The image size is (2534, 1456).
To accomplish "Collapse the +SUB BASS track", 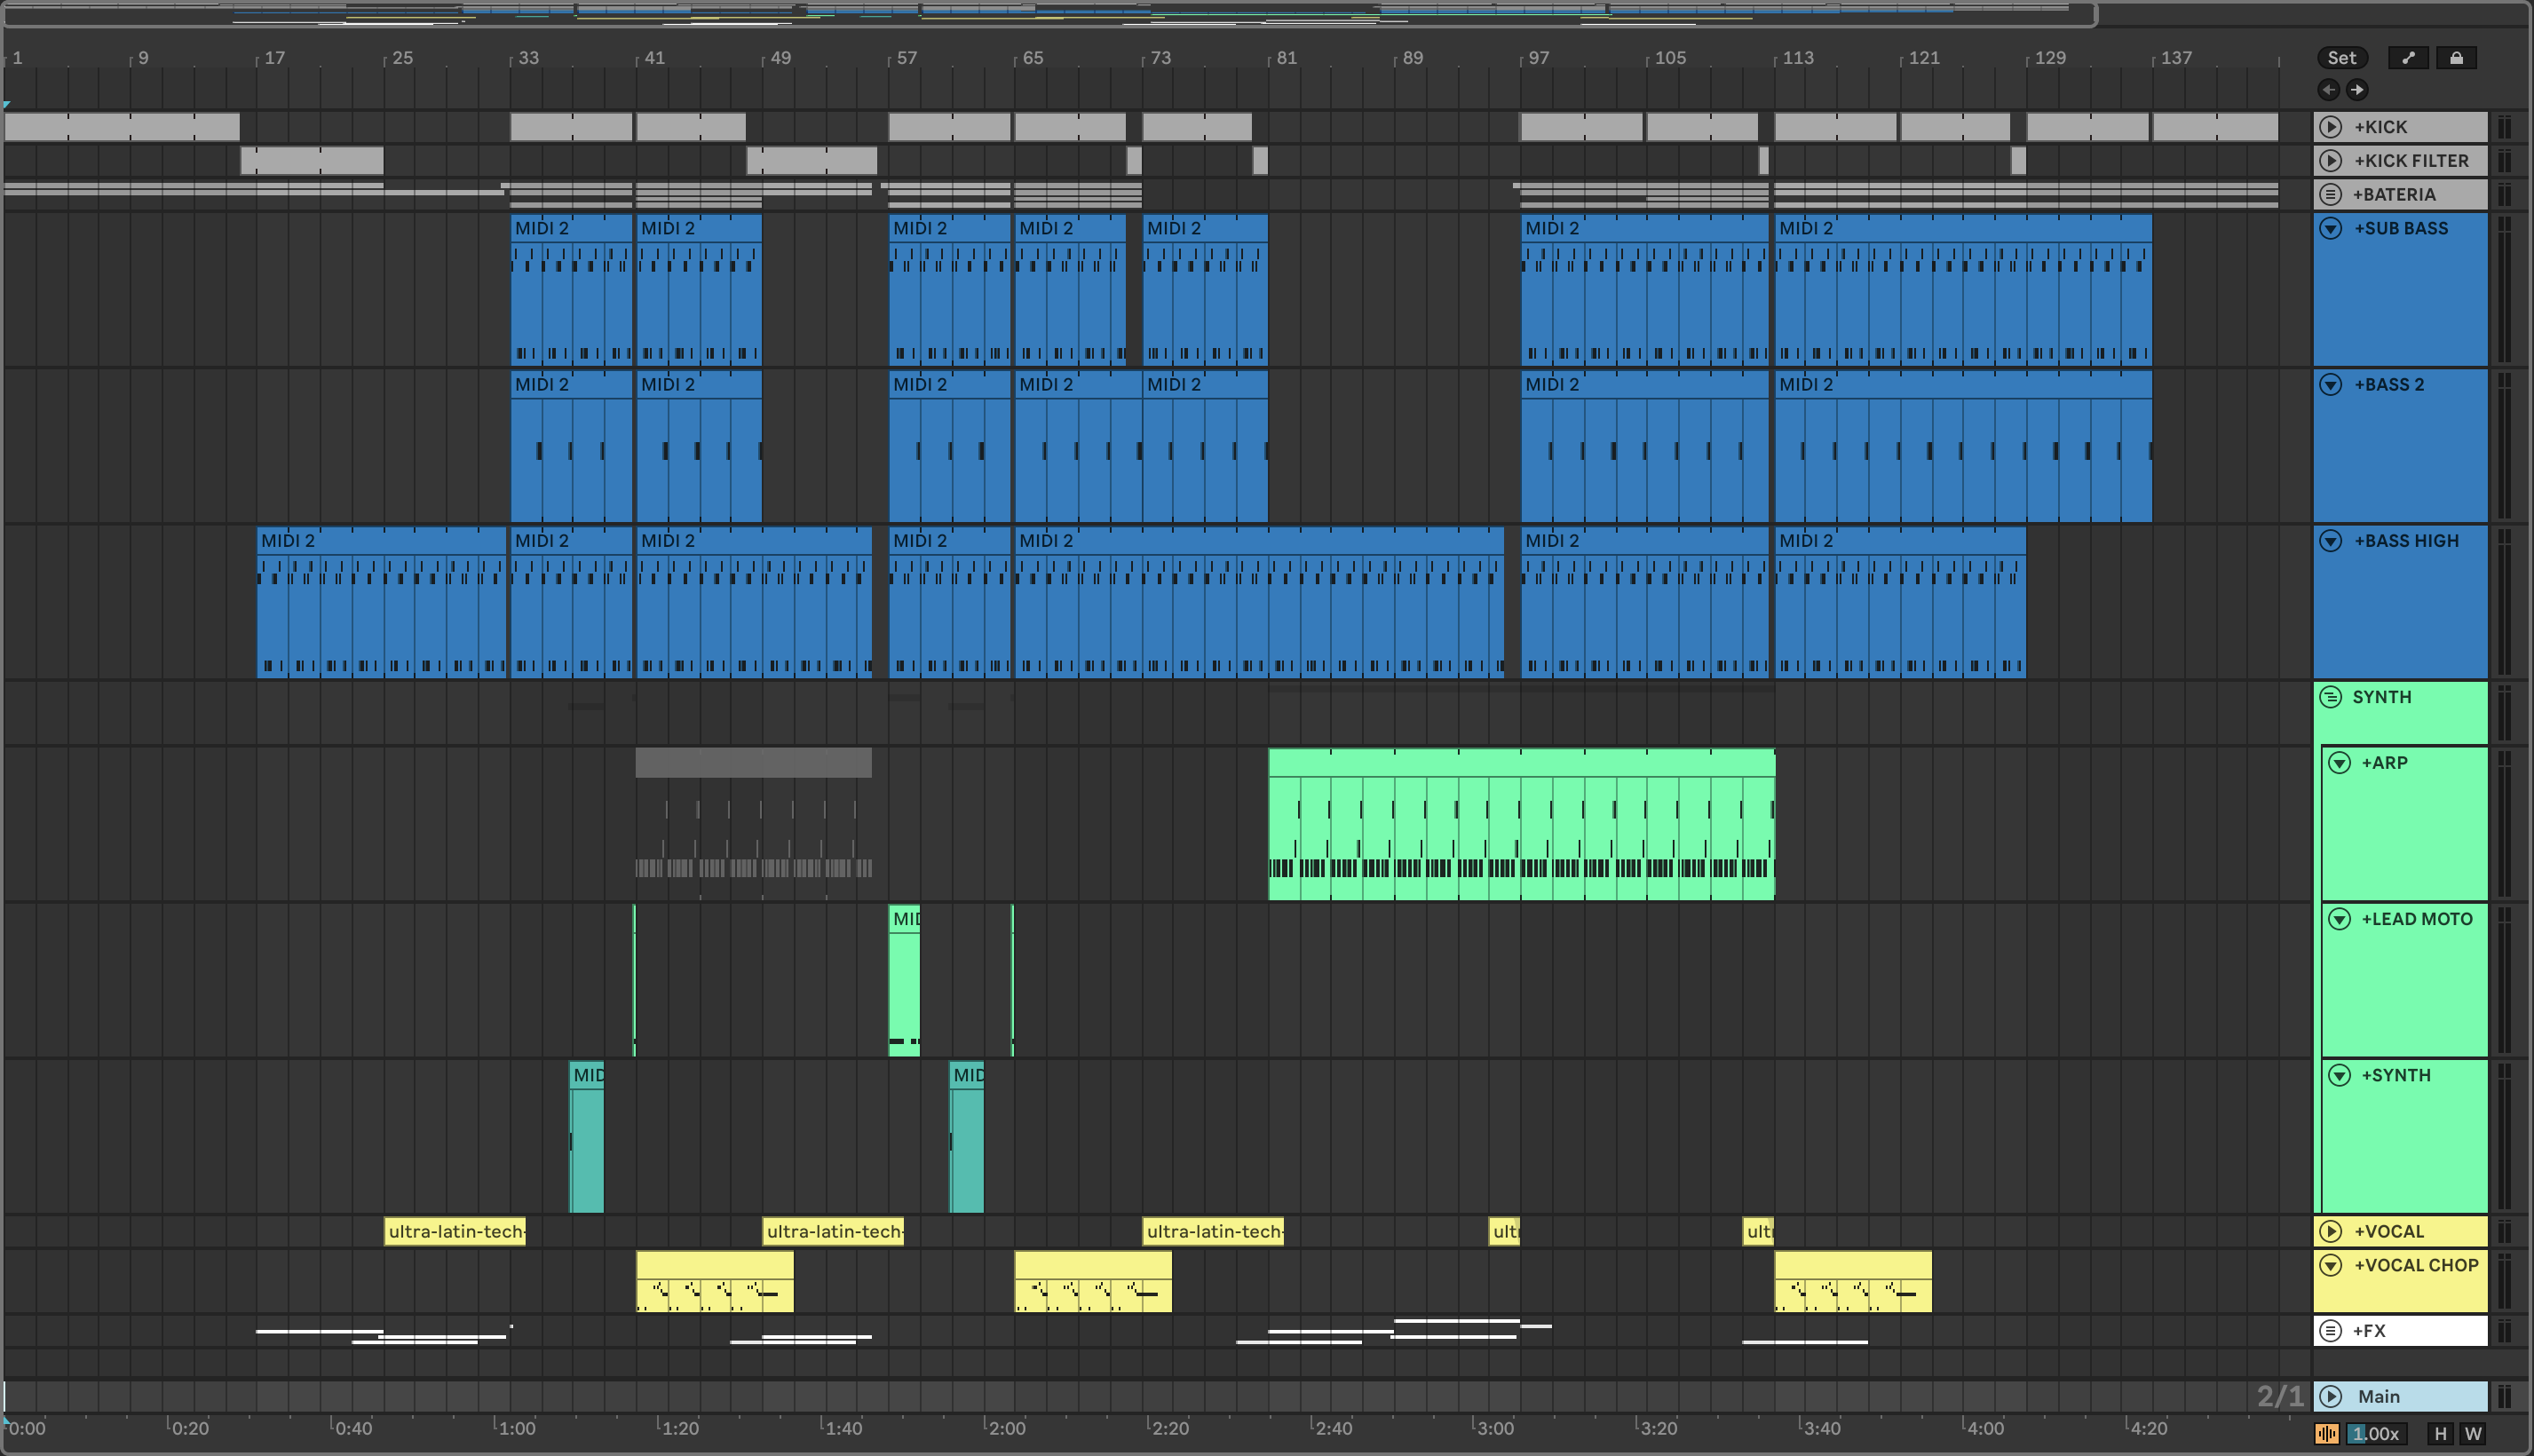I will pyautogui.click(x=2330, y=228).
